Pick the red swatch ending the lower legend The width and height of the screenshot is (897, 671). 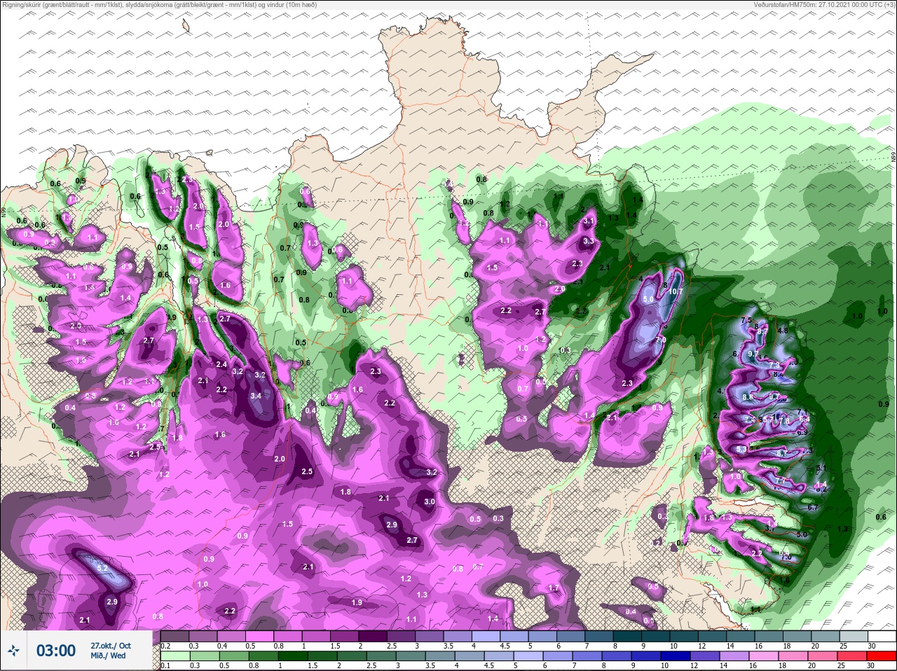882,656
